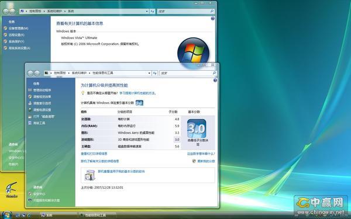
Task: Go back in the Performance Information window
Action: tap(30, 73)
